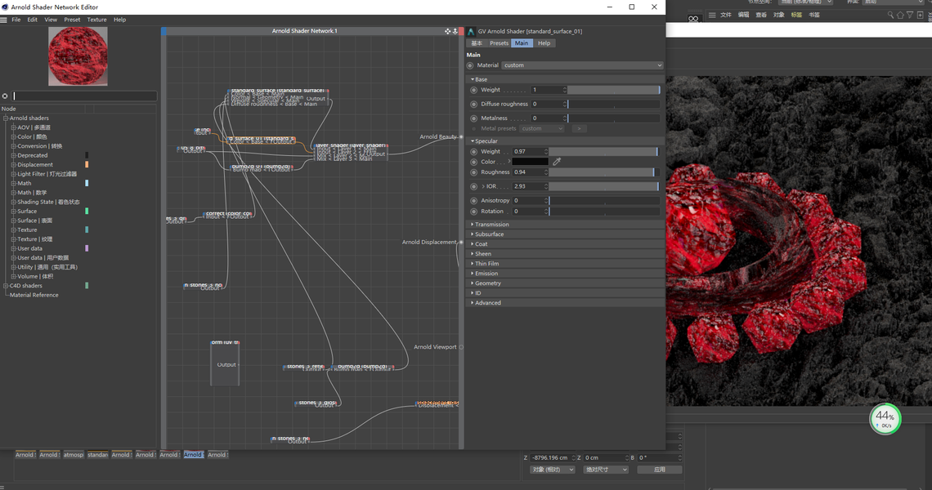Viewport: 932px width, 490px height.
Task: Toggle animation dot for Base Weight
Action: point(473,91)
